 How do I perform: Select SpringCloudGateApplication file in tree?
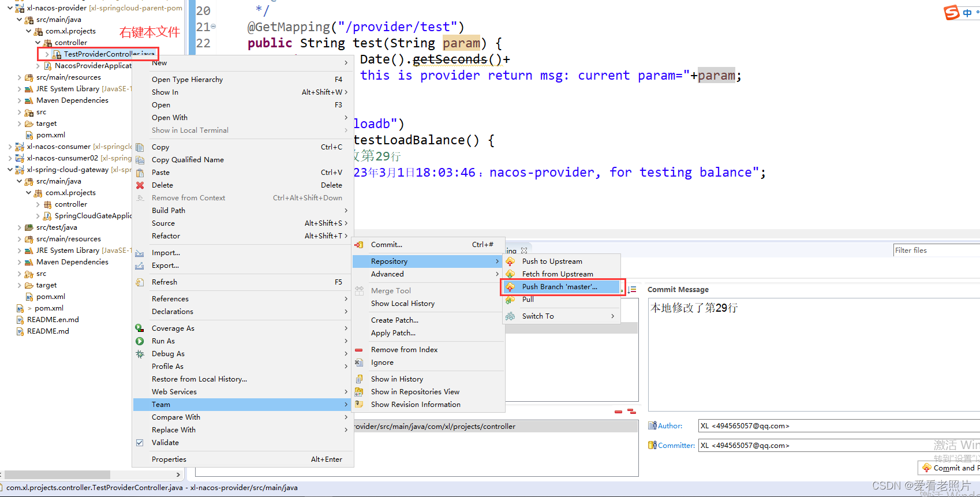click(x=93, y=216)
